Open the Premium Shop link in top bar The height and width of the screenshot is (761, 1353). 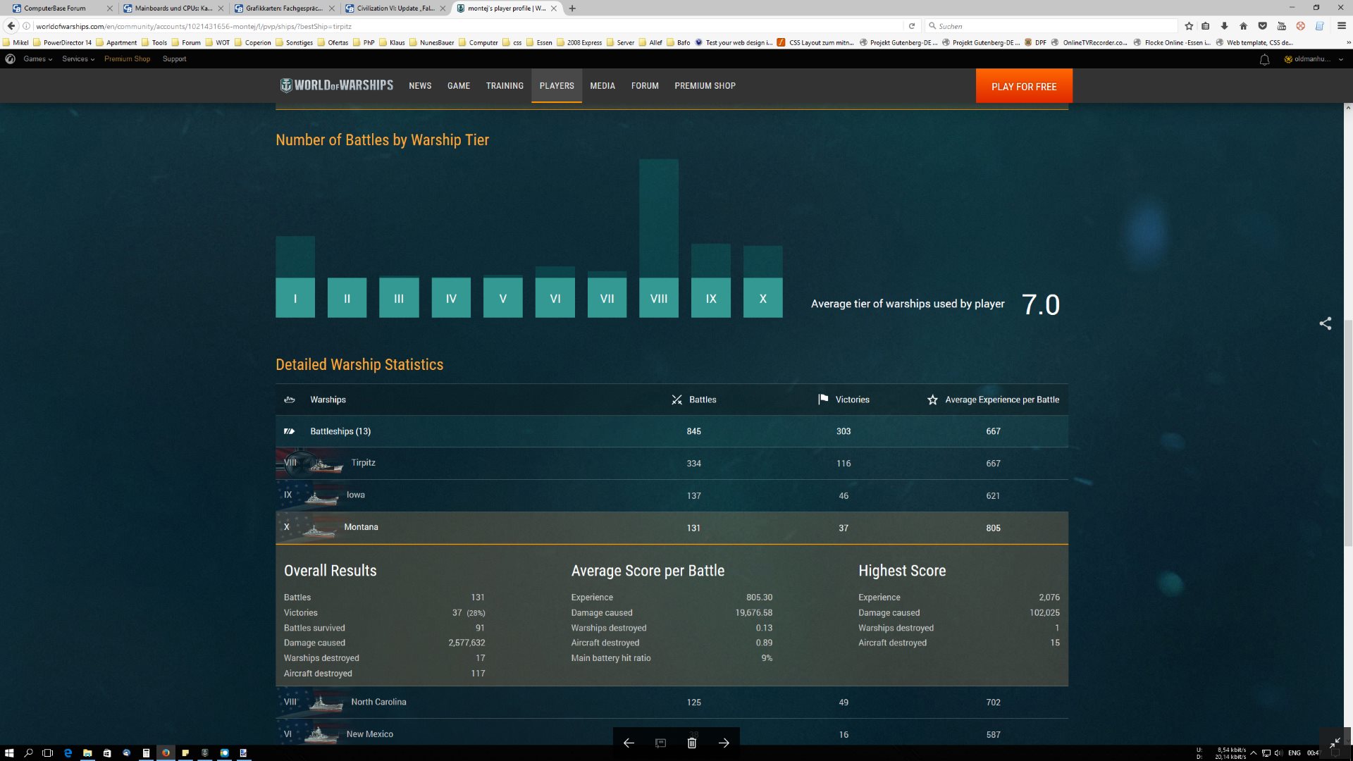pos(127,59)
